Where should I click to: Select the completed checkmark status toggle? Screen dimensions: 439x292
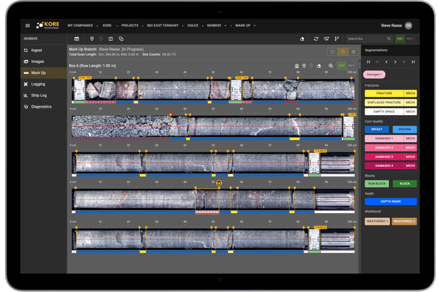pos(353,52)
